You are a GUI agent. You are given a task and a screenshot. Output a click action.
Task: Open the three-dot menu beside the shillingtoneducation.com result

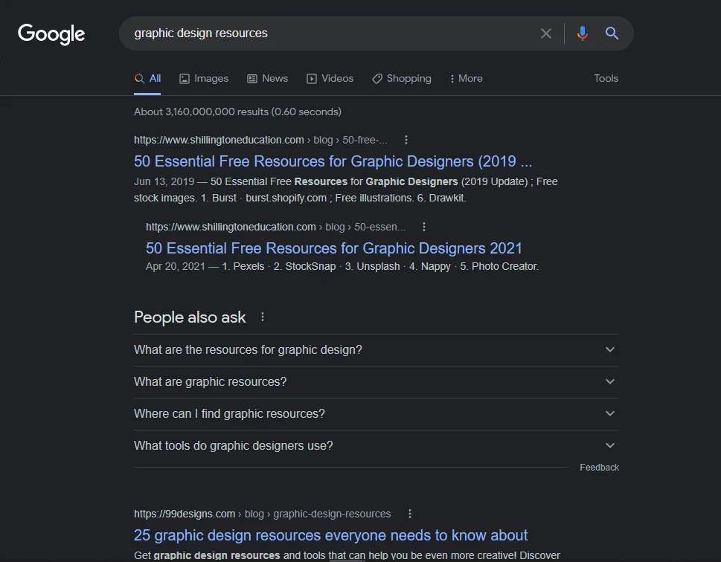point(406,140)
